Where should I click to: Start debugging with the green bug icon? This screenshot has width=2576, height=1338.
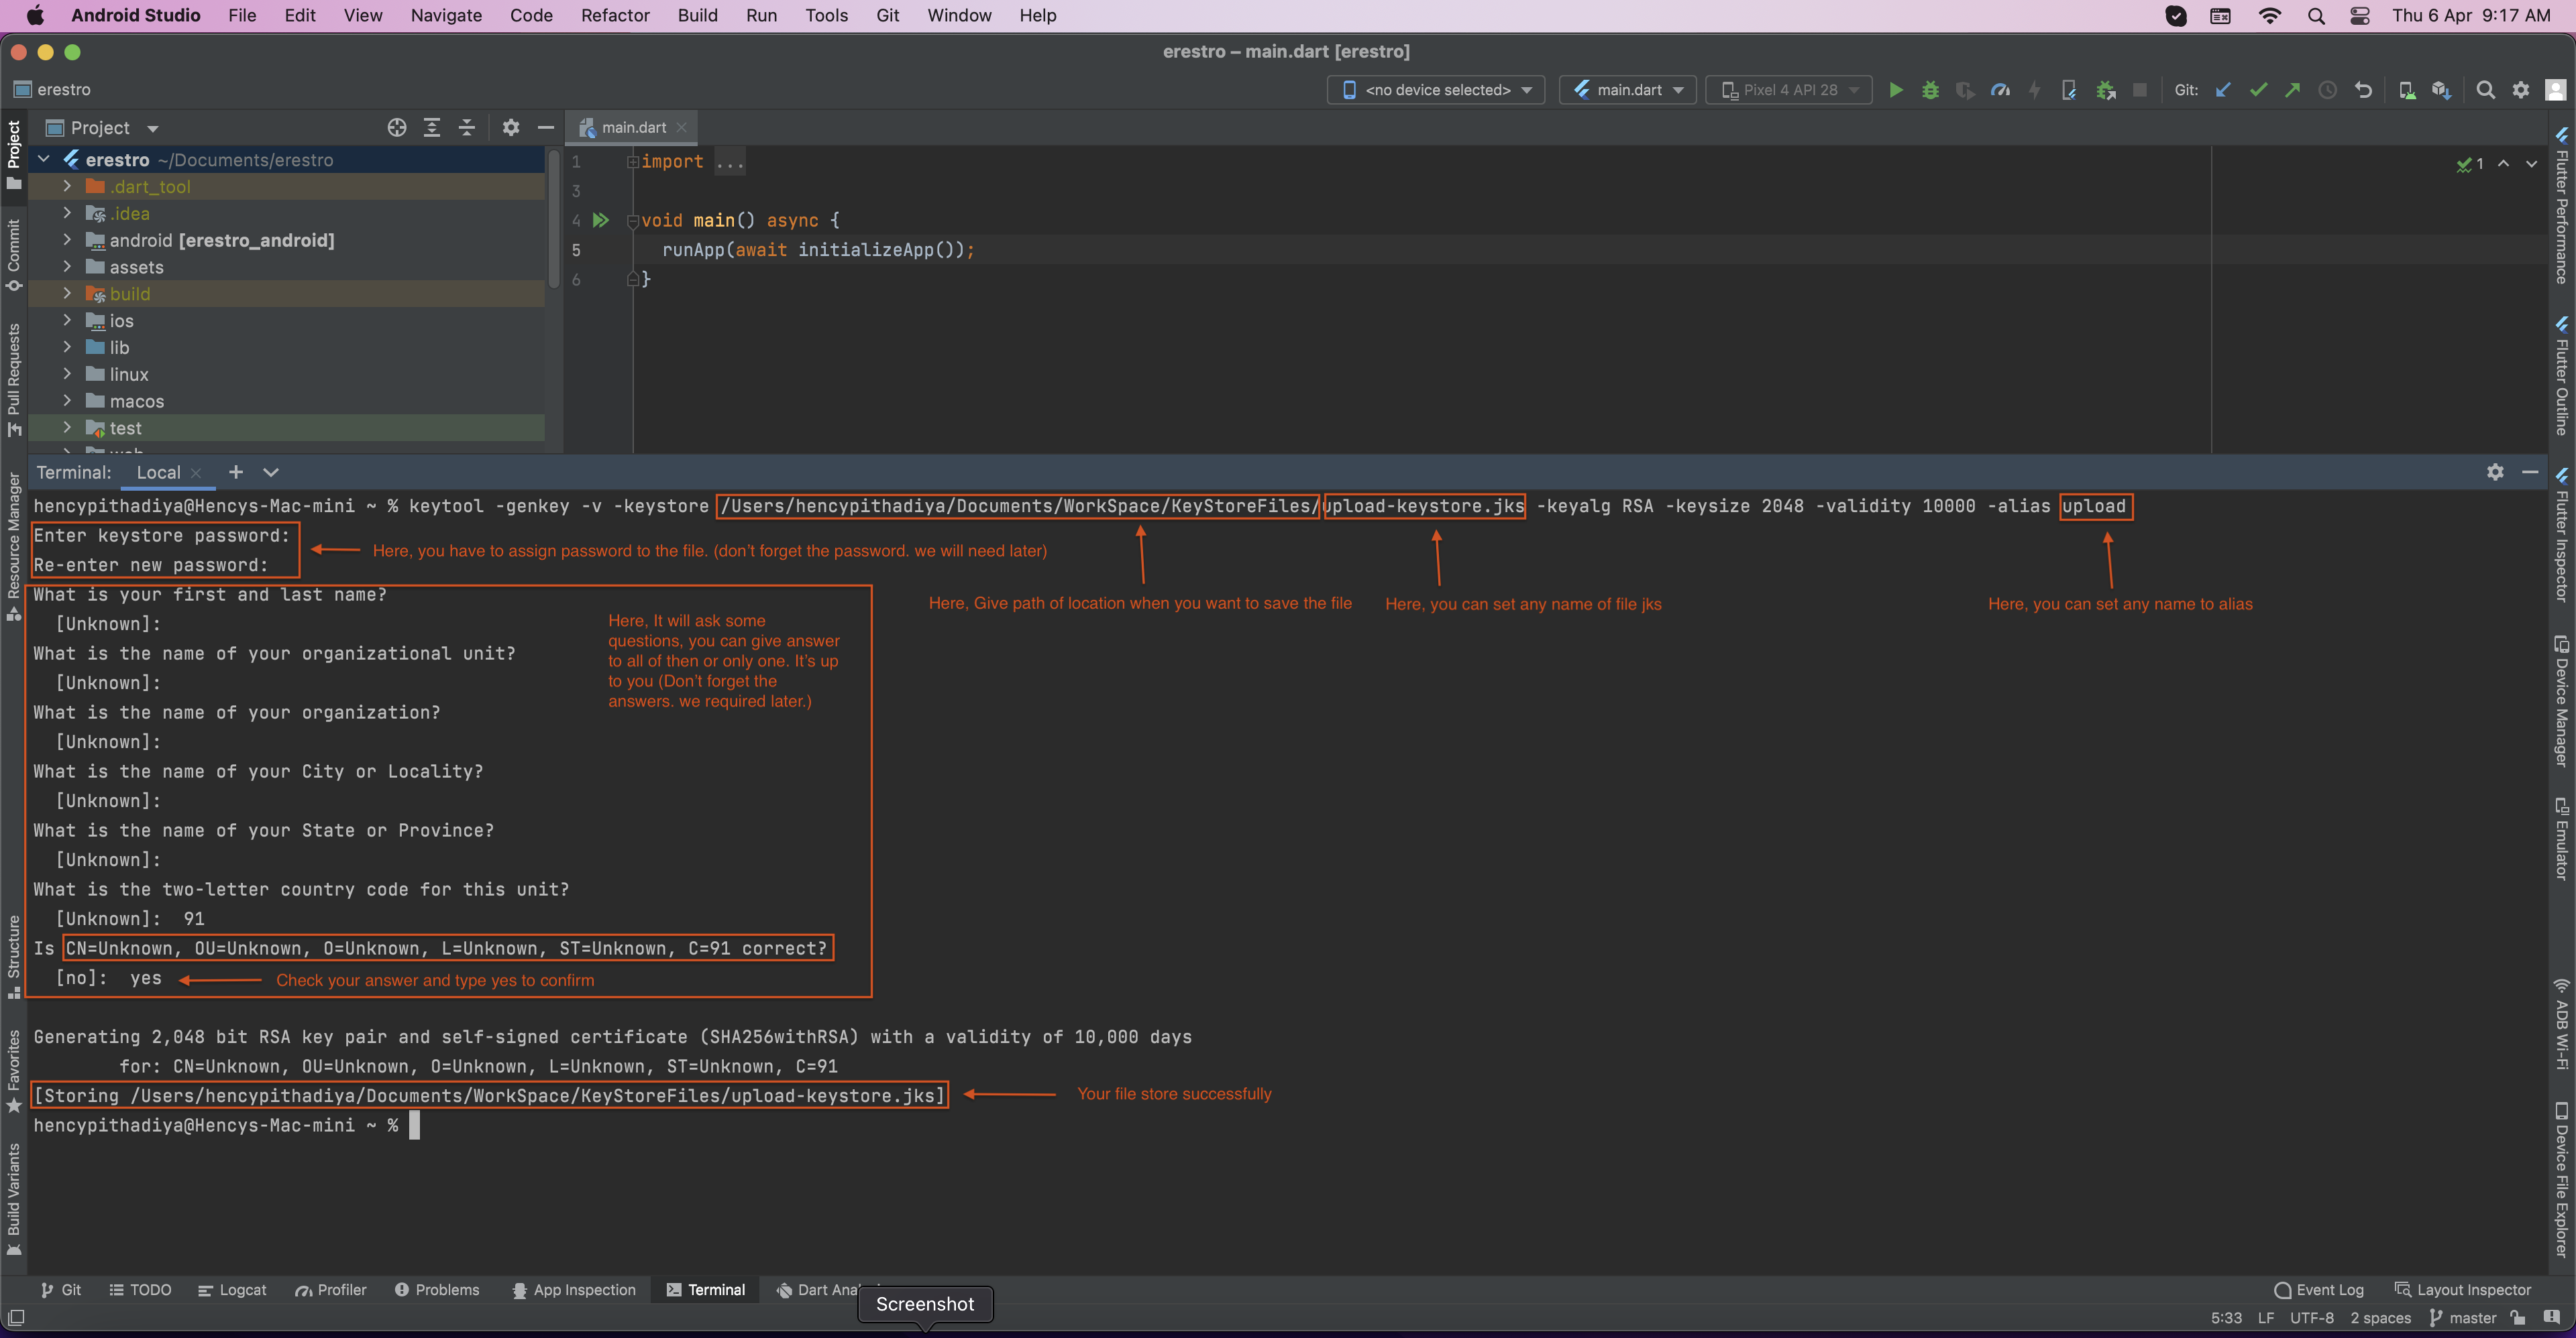(1930, 90)
